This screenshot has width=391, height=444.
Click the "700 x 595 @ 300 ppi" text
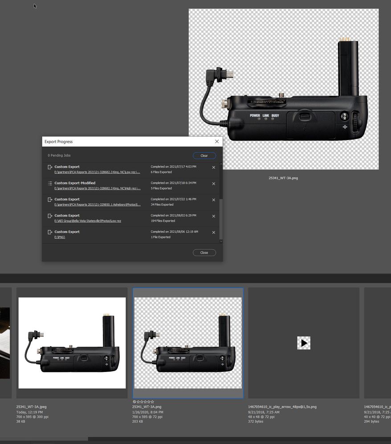(33, 417)
